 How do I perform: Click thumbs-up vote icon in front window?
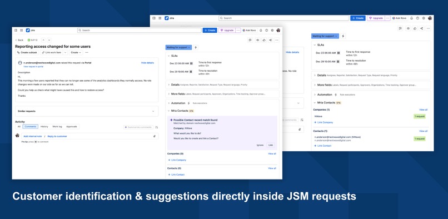[264, 40]
